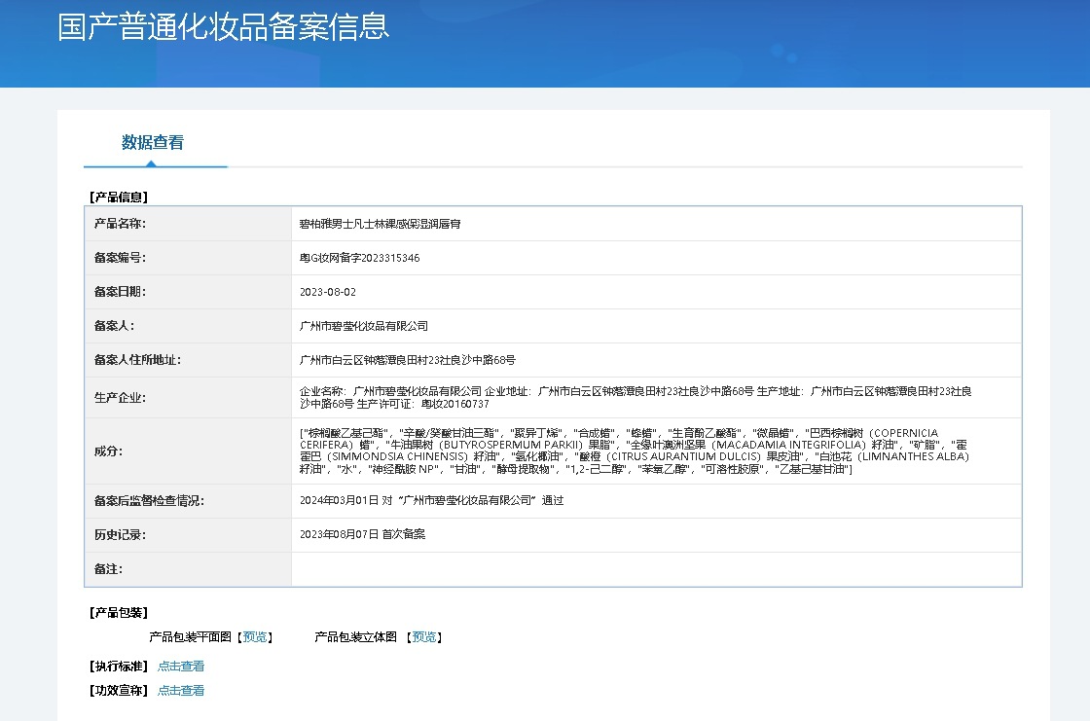The width and height of the screenshot is (1090, 721).
Task: Select the date value 2023-08-02
Action: click(327, 292)
